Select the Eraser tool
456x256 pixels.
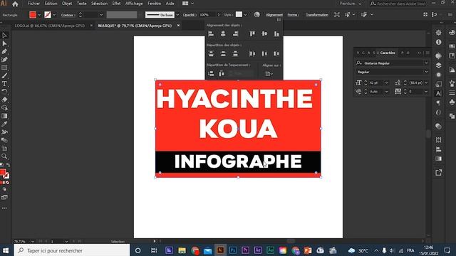pos(4,100)
